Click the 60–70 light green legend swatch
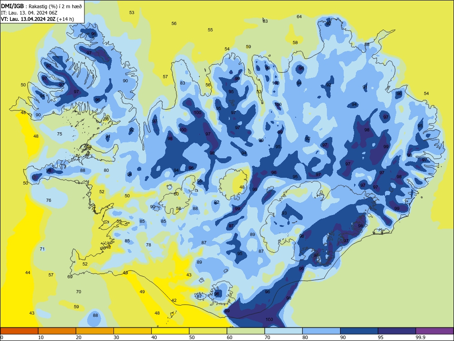The image size is (454, 341). click(x=246, y=331)
